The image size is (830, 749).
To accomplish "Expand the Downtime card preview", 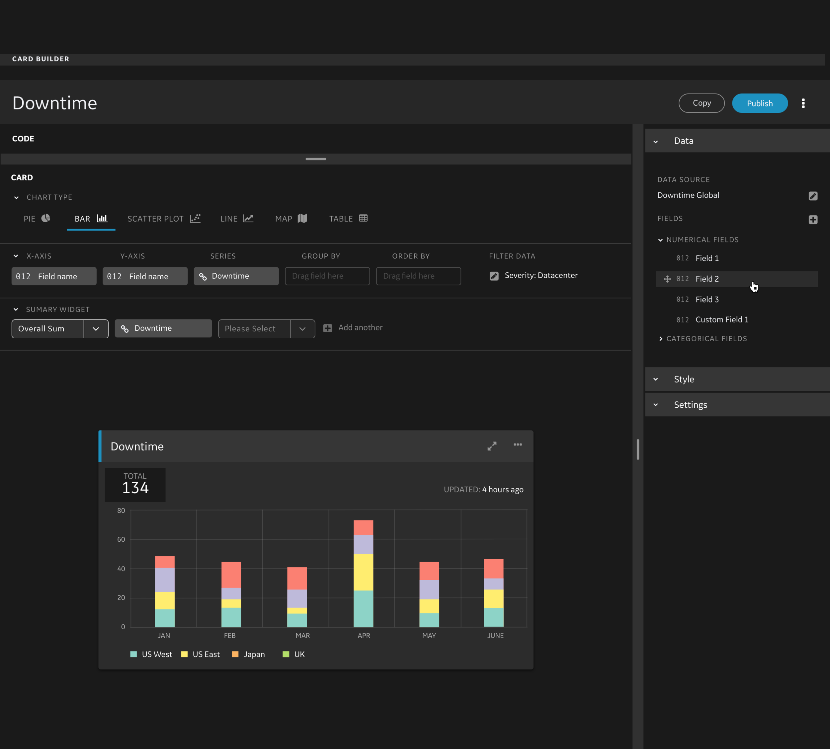I will point(492,446).
